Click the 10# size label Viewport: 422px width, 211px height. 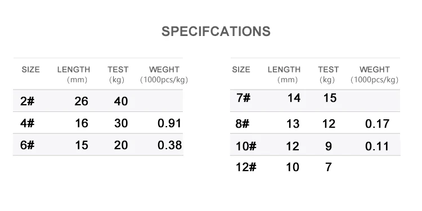point(246,146)
